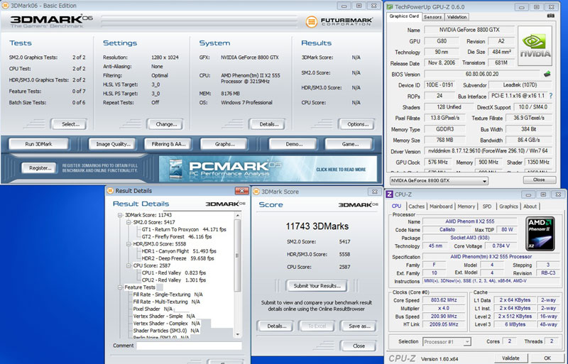Click the Filtering & AA... button
The height and width of the screenshot is (364, 568).
168,144
